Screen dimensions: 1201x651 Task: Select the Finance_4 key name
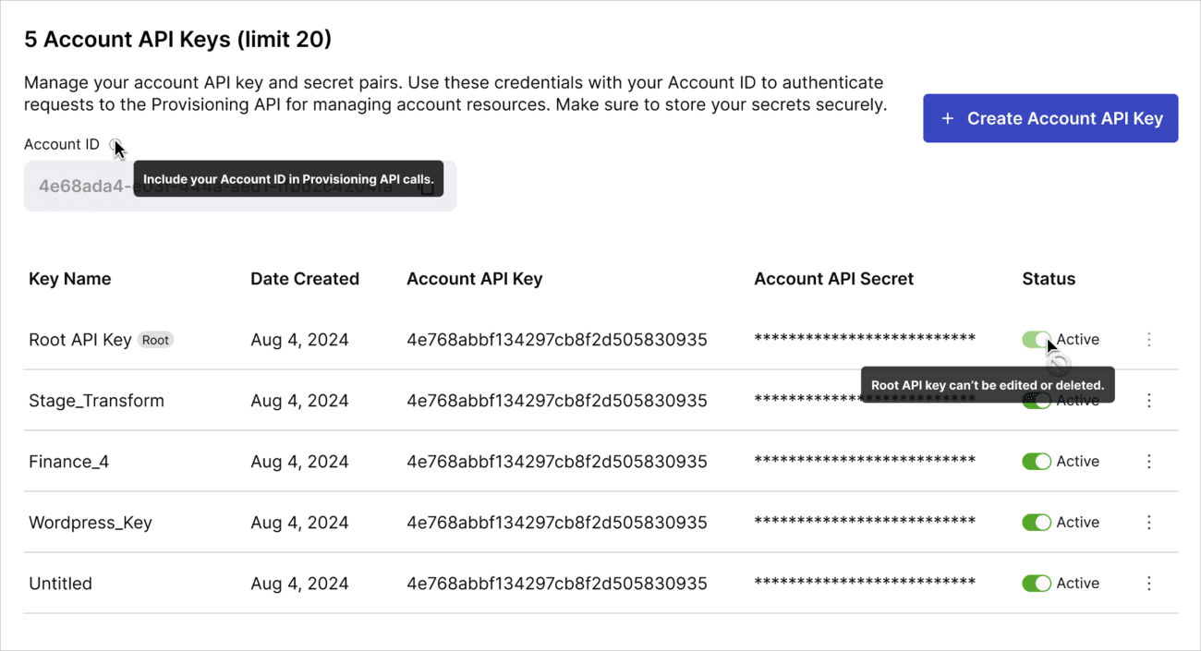69,462
